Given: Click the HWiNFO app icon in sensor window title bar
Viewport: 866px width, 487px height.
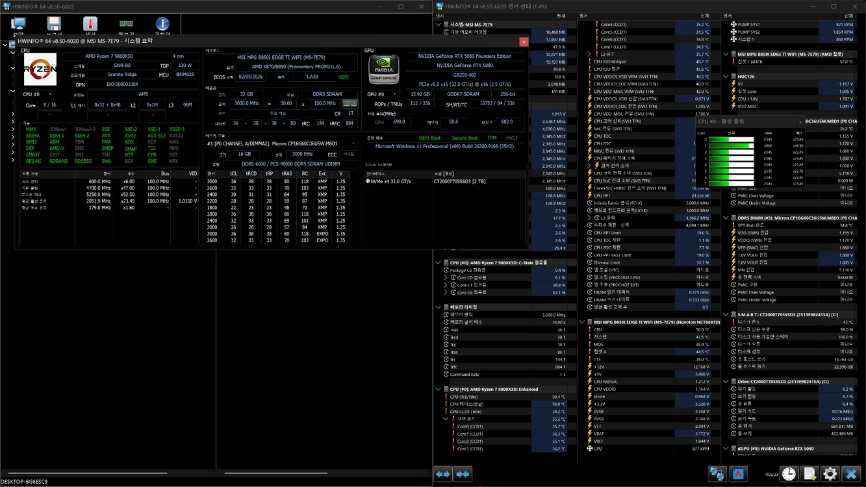Looking at the screenshot, I should tap(440, 6).
